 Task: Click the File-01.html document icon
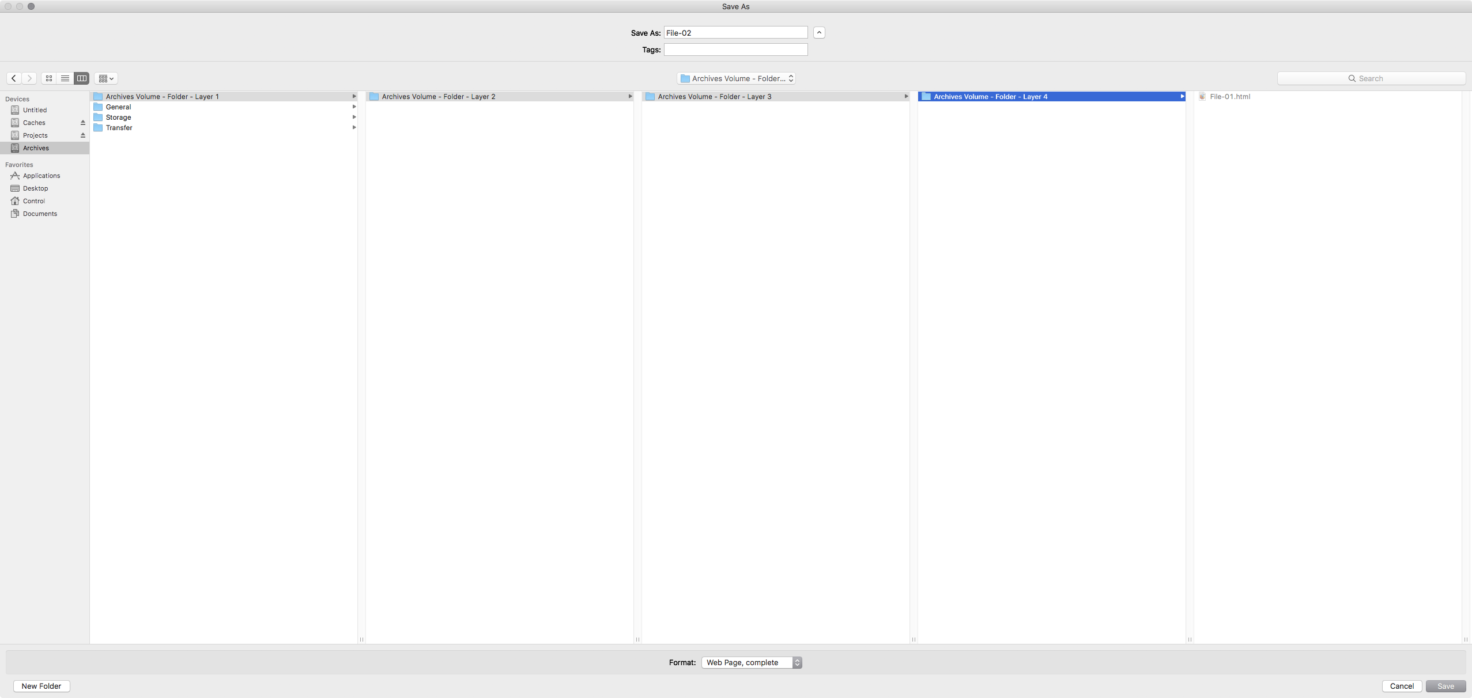click(x=1202, y=97)
